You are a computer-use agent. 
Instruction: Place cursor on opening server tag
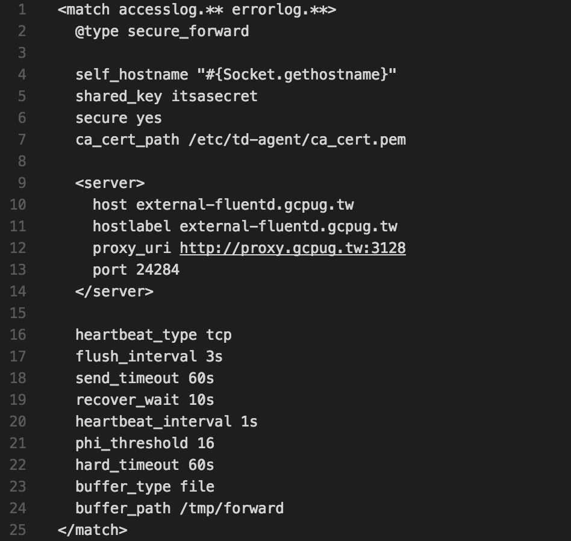tap(110, 183)
